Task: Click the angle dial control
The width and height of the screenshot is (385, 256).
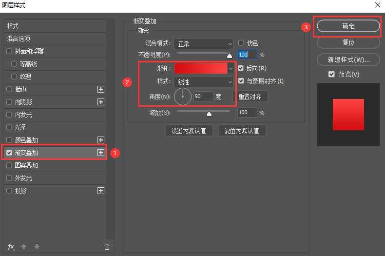Action: [x=183, y=97]
